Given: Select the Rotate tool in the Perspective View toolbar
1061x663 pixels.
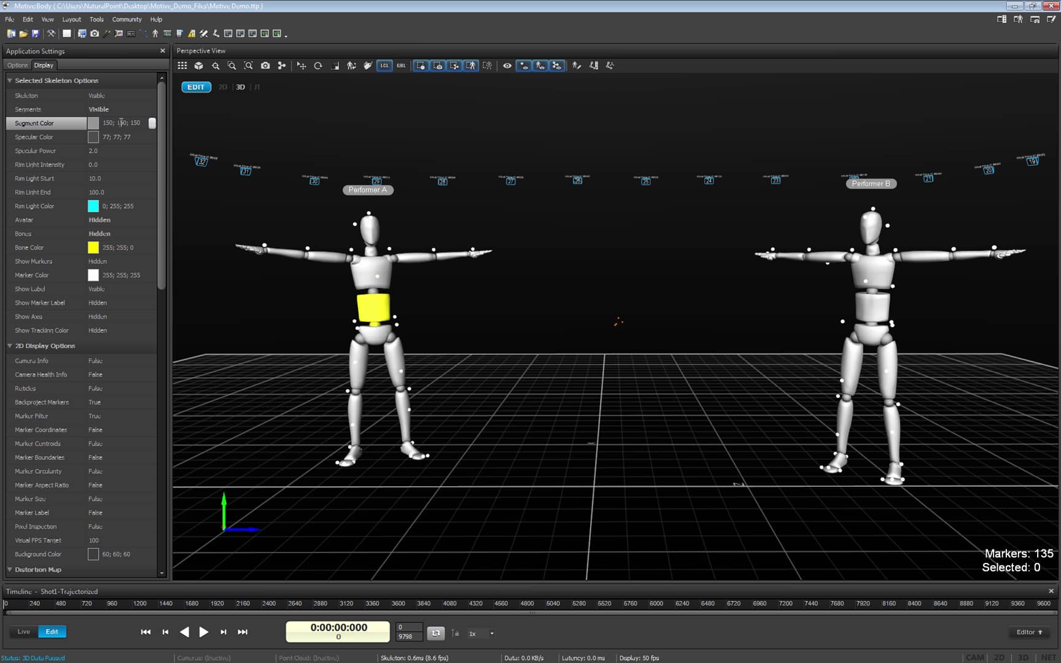Looking at the screenshot, I should (x=317, y=66).
